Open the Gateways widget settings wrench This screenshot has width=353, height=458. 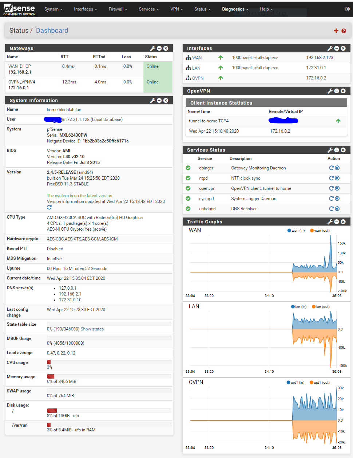[152, 48]
